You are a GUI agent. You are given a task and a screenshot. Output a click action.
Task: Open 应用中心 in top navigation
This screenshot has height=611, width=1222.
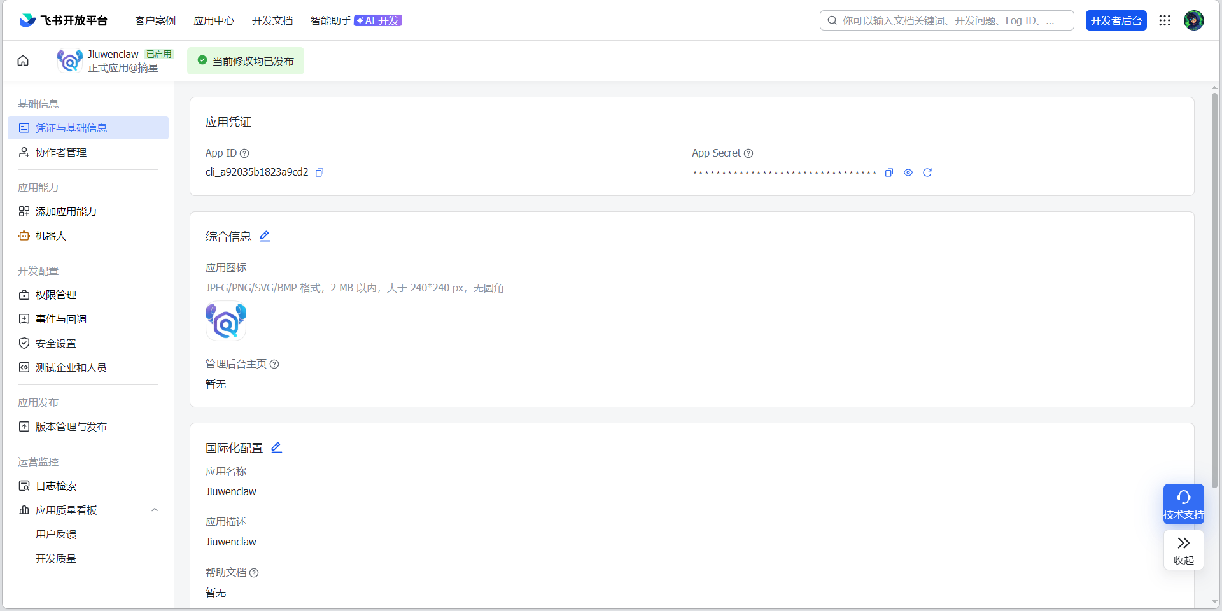(214, 20)
